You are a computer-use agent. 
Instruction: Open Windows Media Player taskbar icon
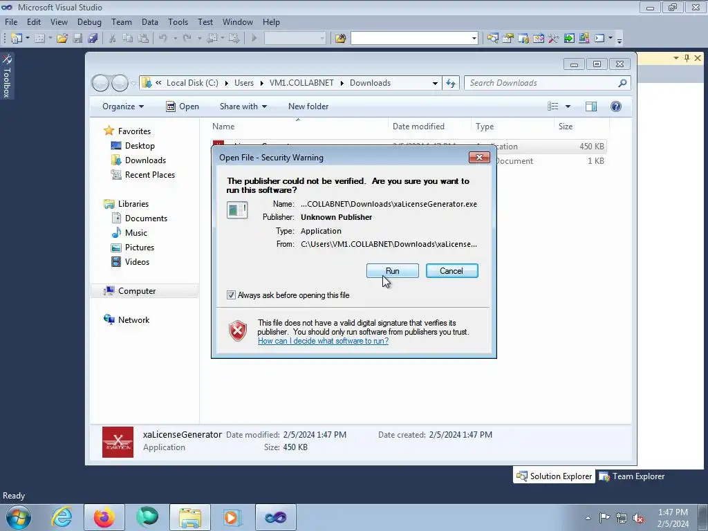[233, 517]
